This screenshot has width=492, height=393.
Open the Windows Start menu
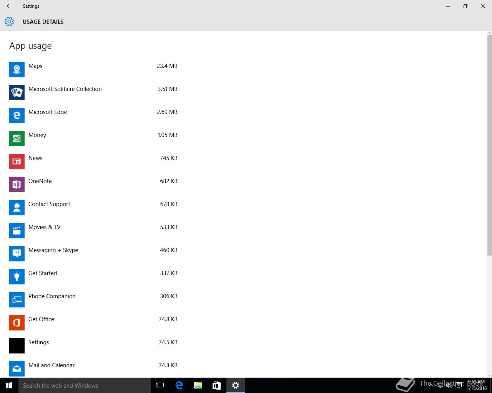pos(9,385)
